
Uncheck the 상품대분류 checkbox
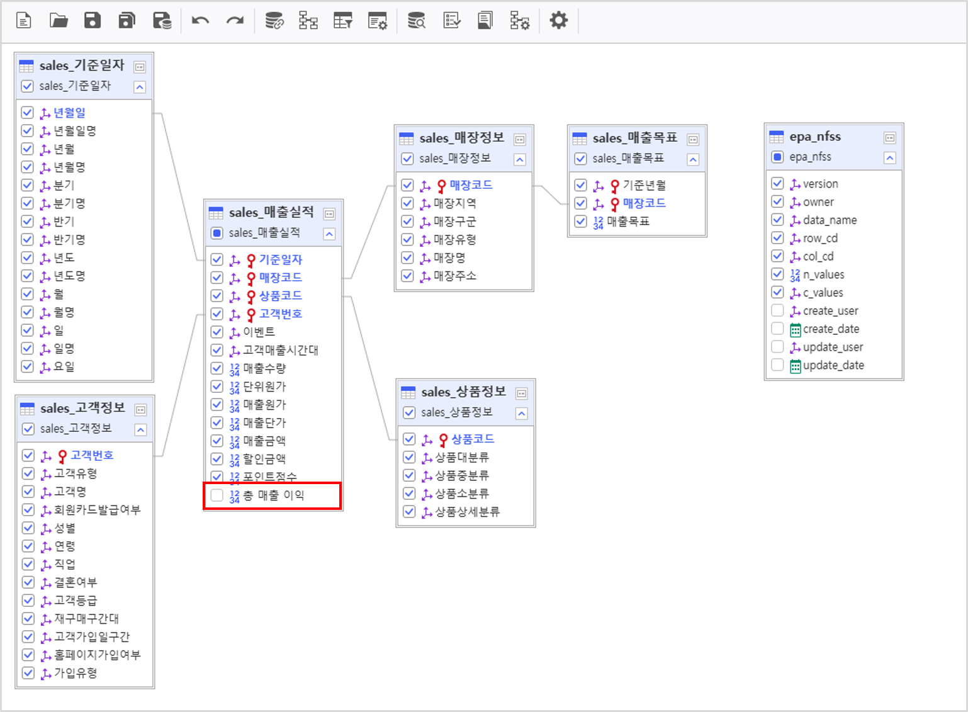click(x=409, y=457)
